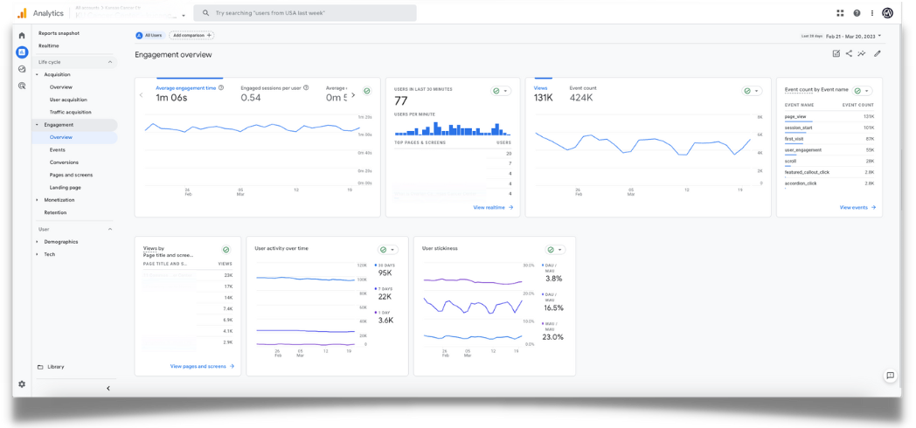
Task: Click the Explore icon in left rail
Action: (22, 69)
